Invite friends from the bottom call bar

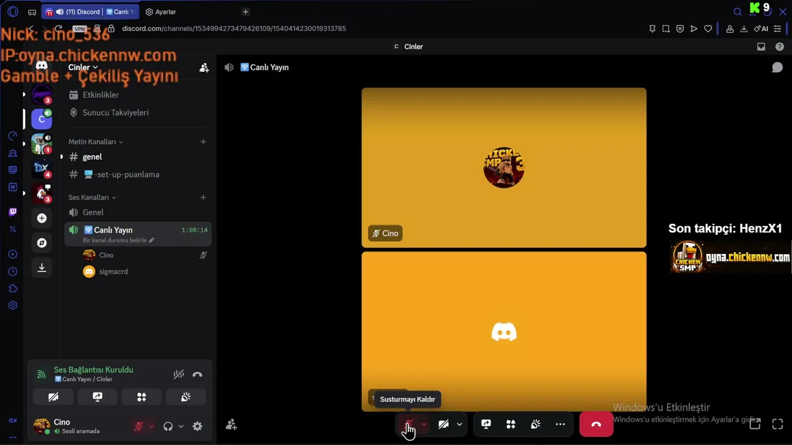click(231, 425)
